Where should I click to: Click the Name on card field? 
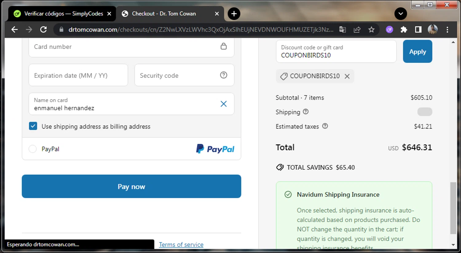pyautogui.click(x=131, y=104)
